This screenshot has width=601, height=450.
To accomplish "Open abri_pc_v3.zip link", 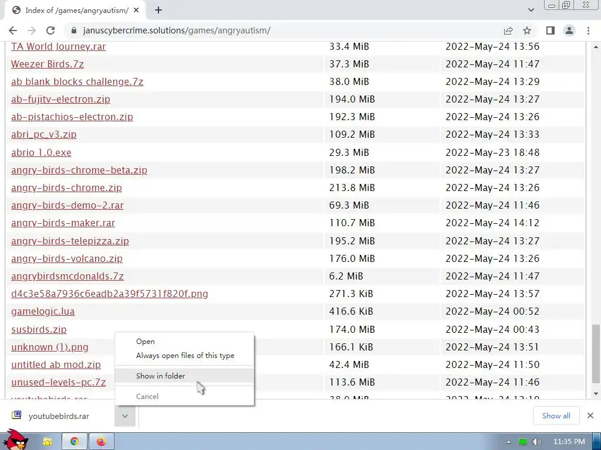I will [x=43, y=134].
